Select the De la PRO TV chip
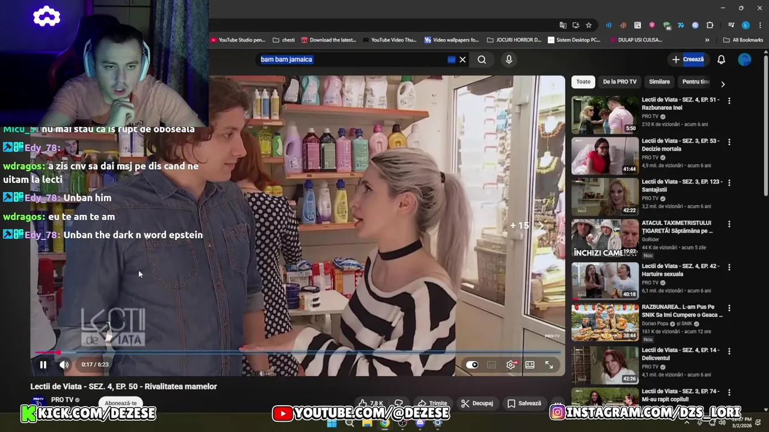Viewport: 769px width, 432px height. (619, 82)
